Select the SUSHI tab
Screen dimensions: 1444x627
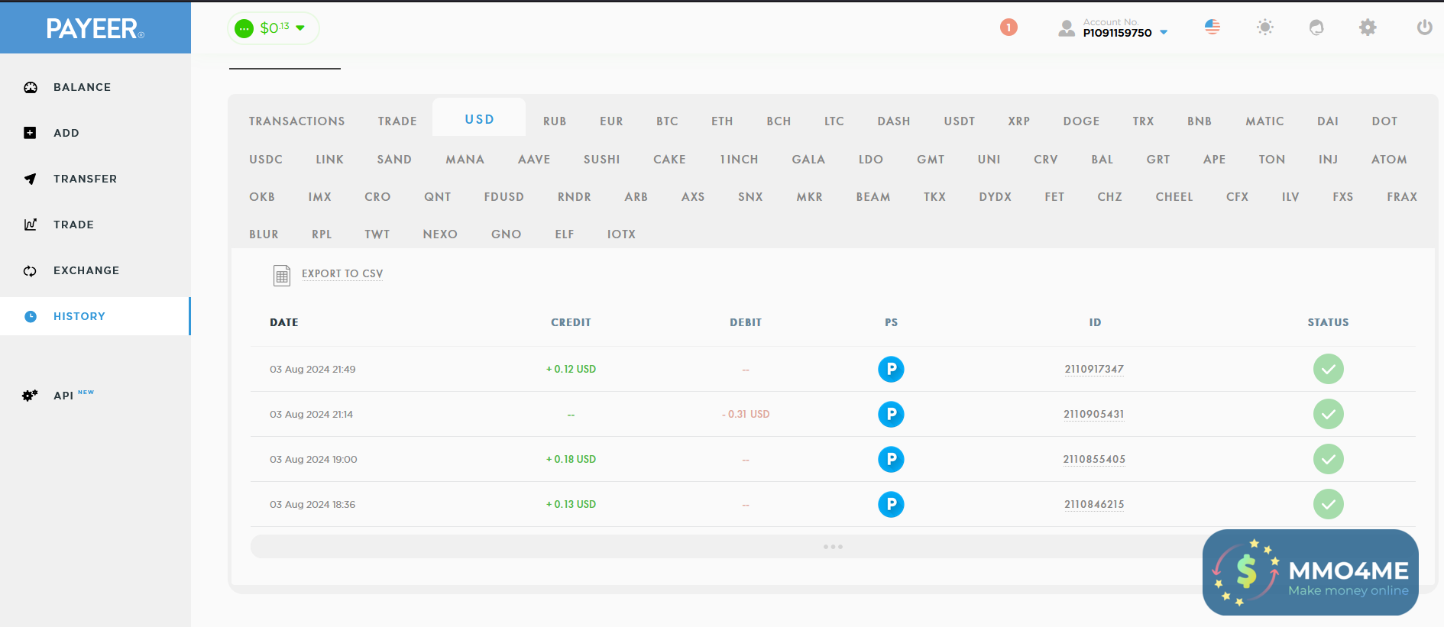pyautogui.click(x=601, y=160)
